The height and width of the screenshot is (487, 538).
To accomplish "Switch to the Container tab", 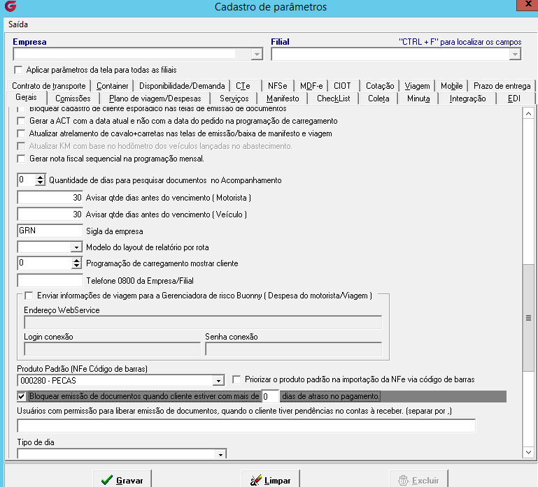I will [x=112, y=86].
